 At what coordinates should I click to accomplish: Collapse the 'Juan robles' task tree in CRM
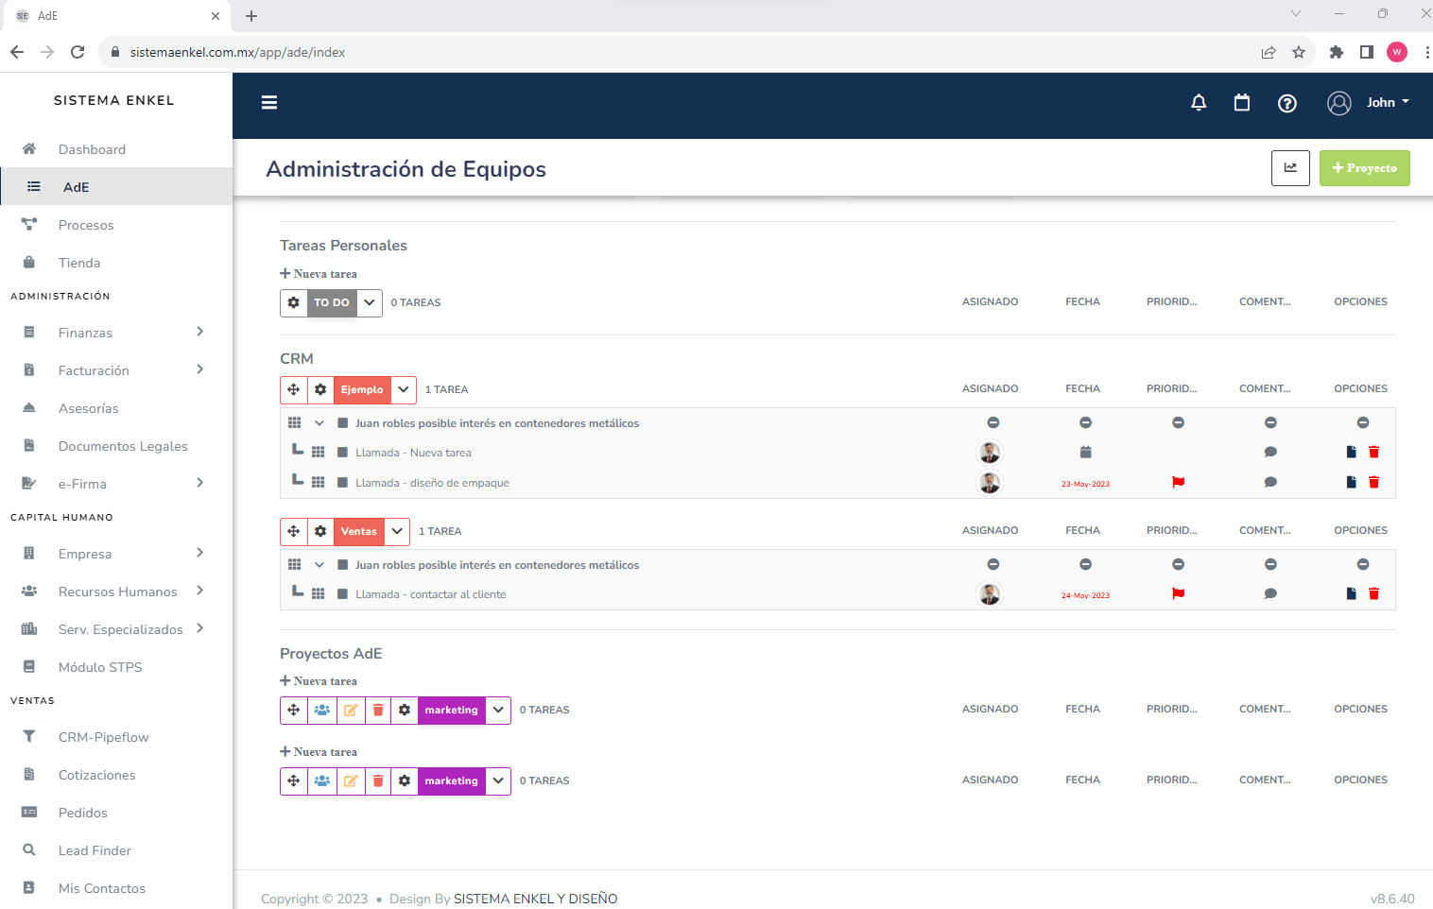[x=319, y=422]
